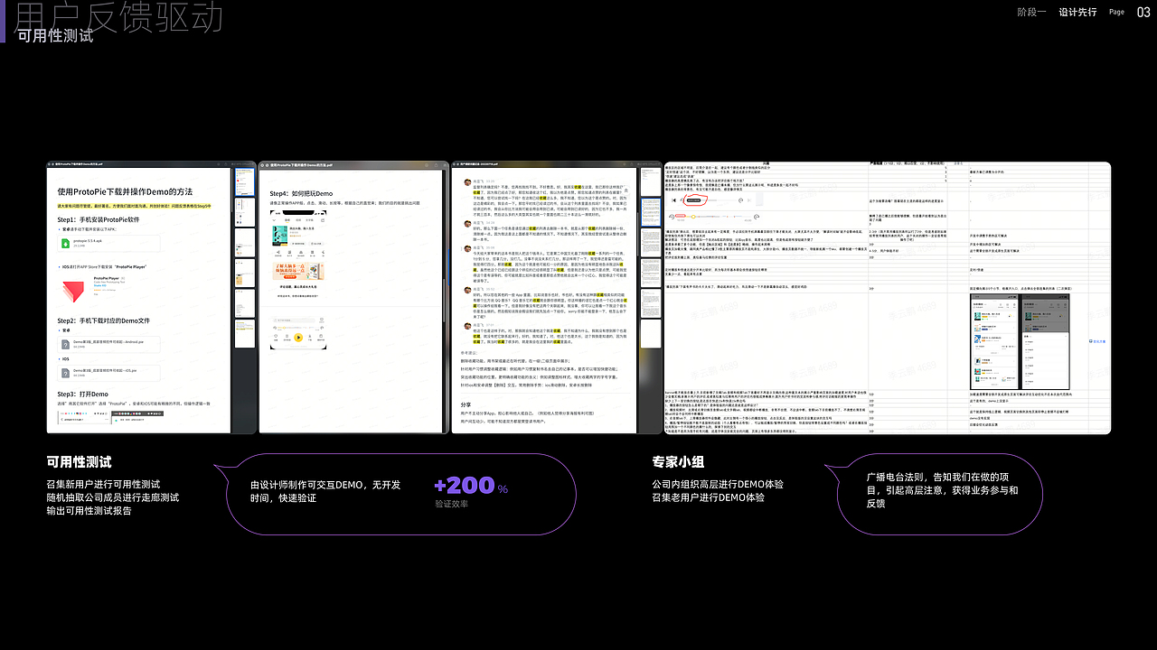This screenshot has height=650, width=1157.
Task: Click the audio progress bar image in spreadsheet
Action: click(x=714, y=217)
